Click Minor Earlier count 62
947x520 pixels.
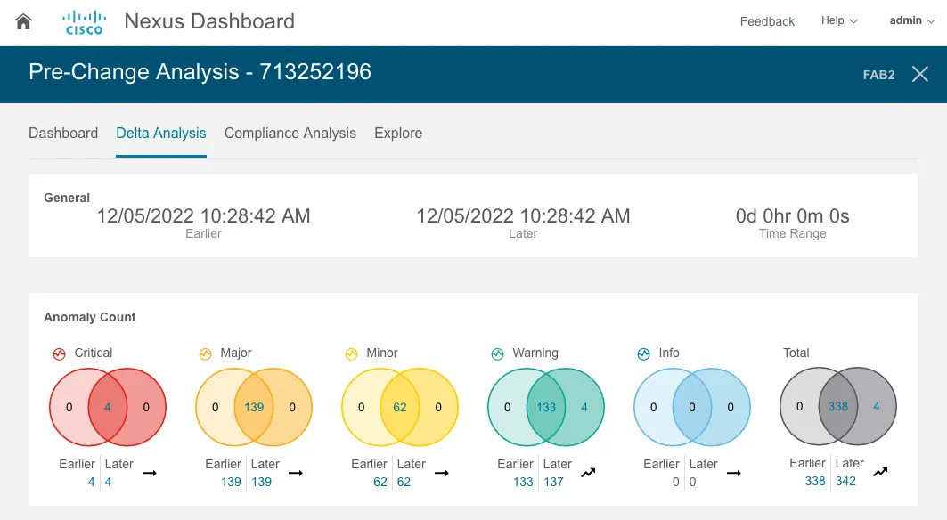click(380, 482)
